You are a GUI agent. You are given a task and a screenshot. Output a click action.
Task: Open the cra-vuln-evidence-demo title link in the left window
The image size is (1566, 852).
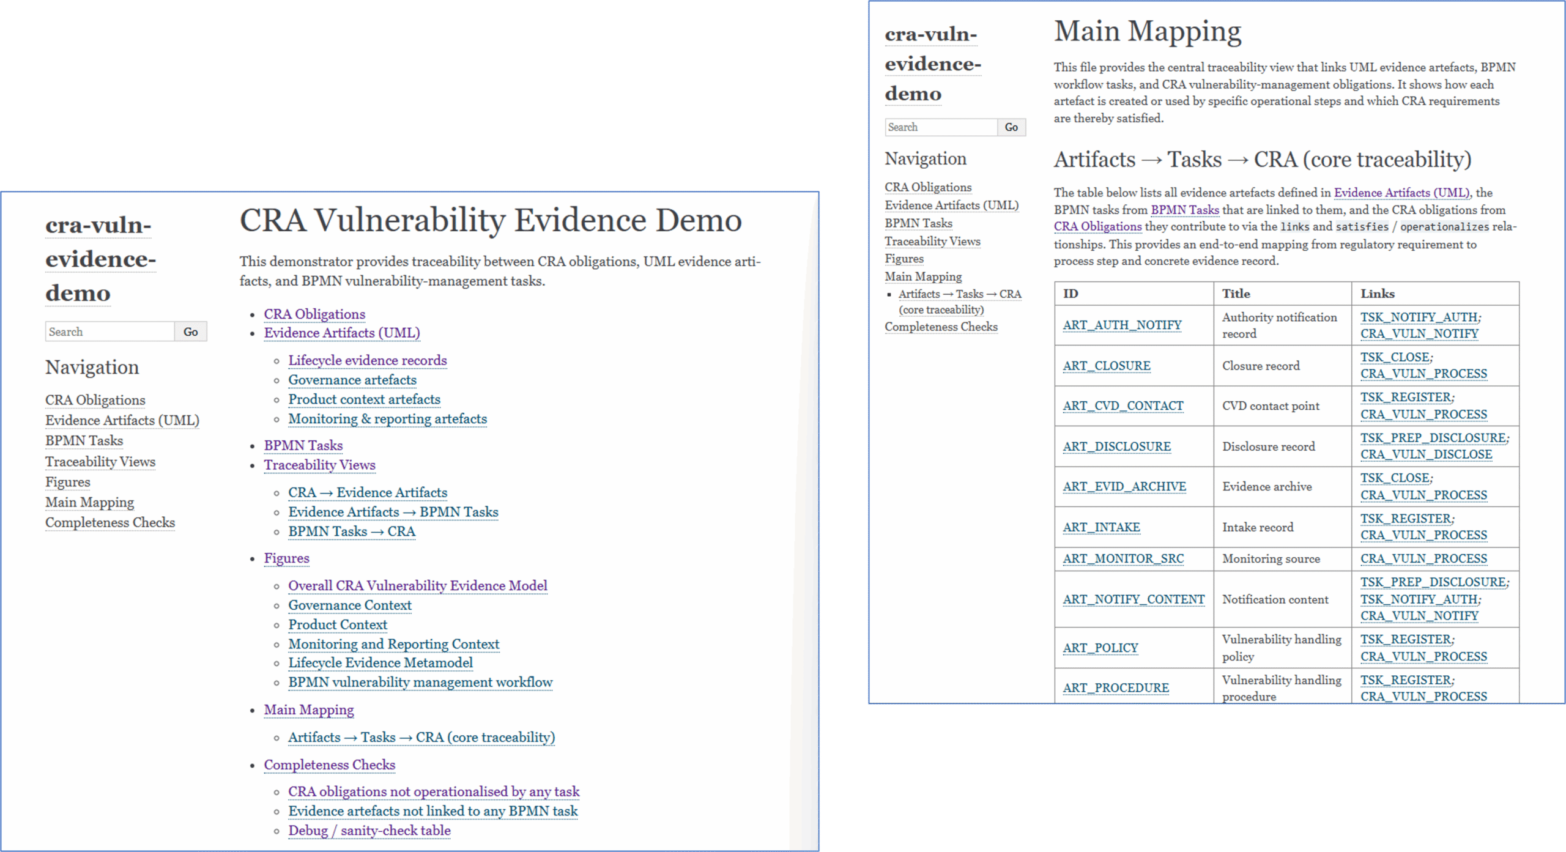tap(100, 259)
